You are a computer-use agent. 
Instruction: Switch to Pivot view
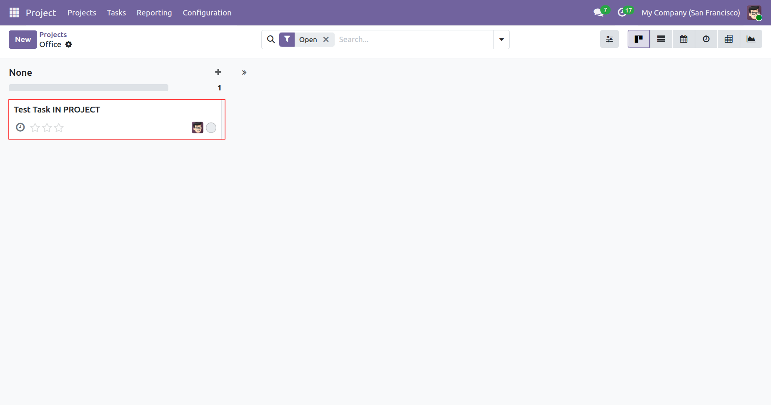(x=728, y=39)
